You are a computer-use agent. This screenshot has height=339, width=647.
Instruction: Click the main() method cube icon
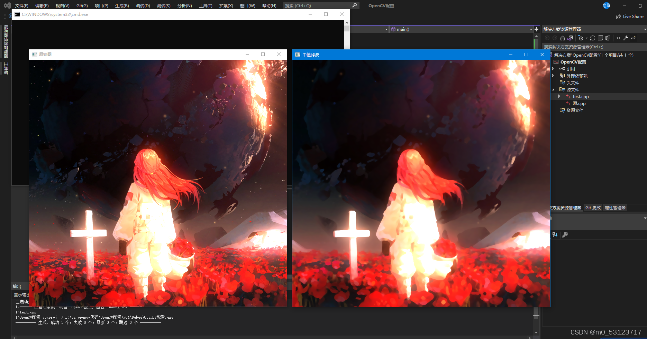point(393,29)
